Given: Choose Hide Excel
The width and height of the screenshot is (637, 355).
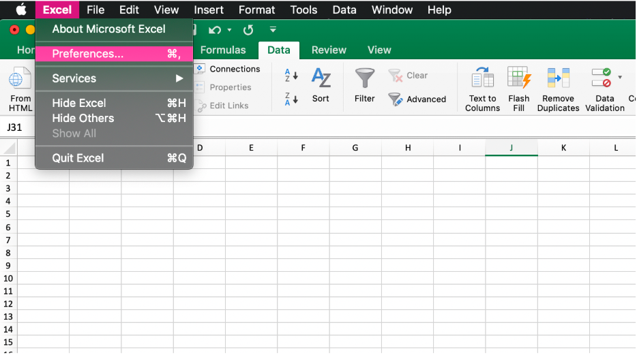Looking at the screenshot, I should [114, 103].
